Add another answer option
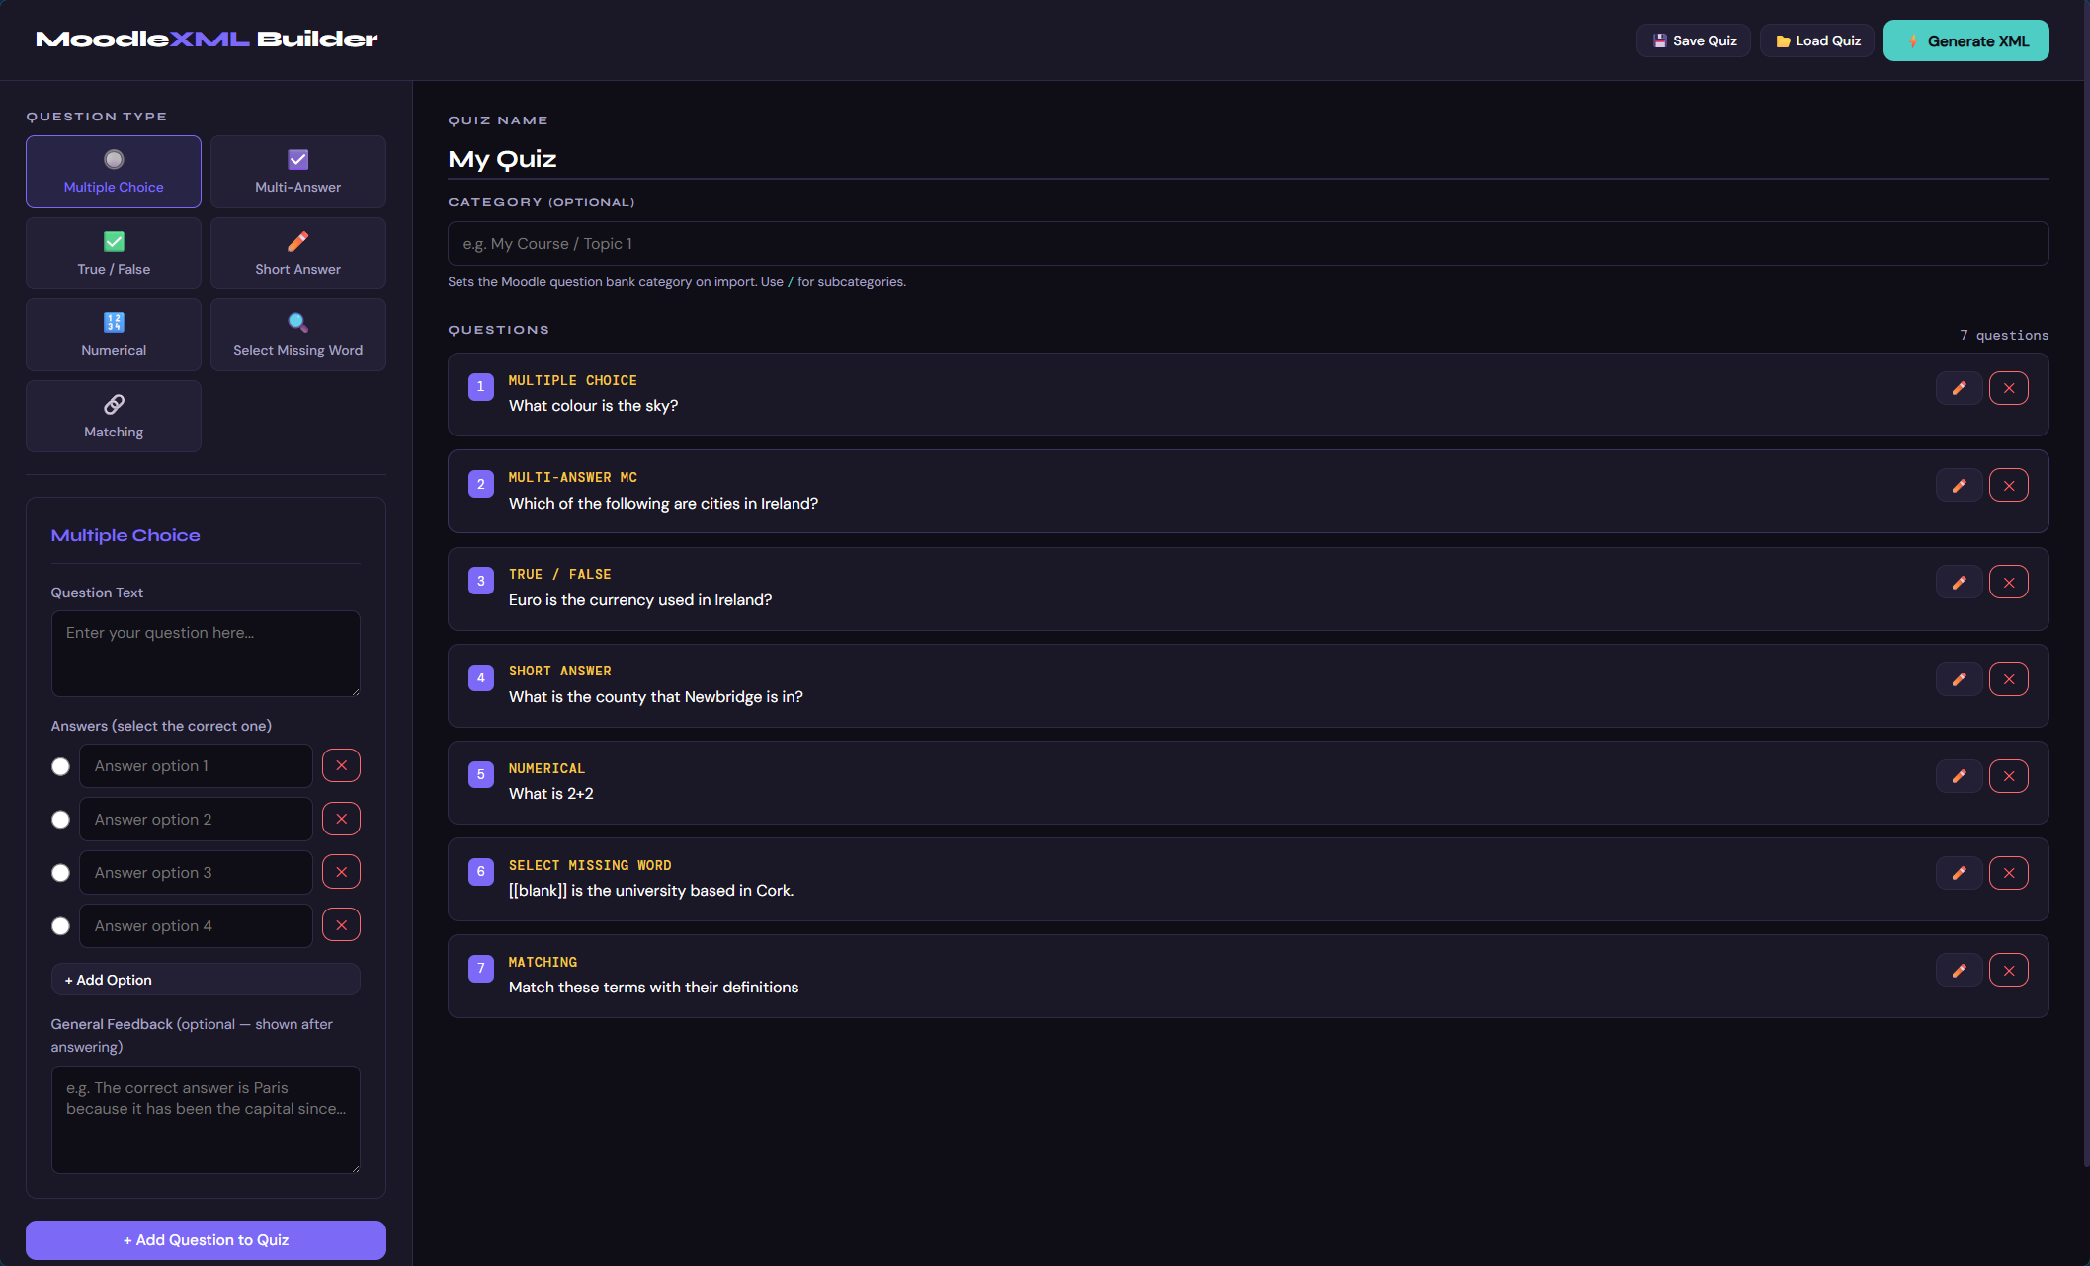Viewport: 2090px width, 1266px height. click(206, 980)
